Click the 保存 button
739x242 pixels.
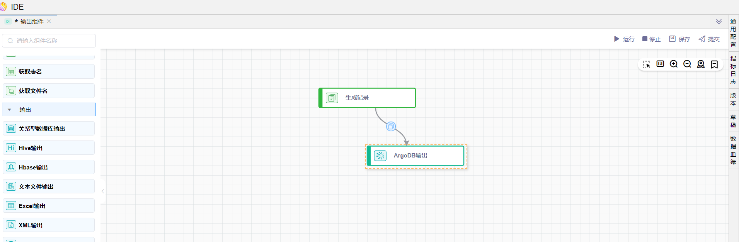tap(679, 39)
